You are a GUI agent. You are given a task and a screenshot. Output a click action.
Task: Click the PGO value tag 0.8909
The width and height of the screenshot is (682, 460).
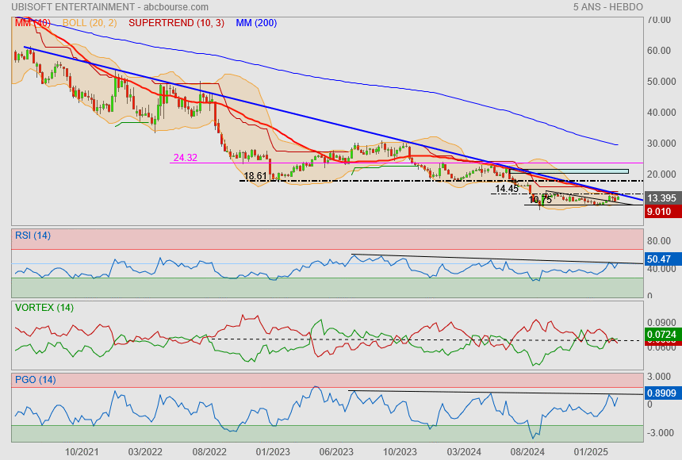pyautogui.click(x=661, y=393)
